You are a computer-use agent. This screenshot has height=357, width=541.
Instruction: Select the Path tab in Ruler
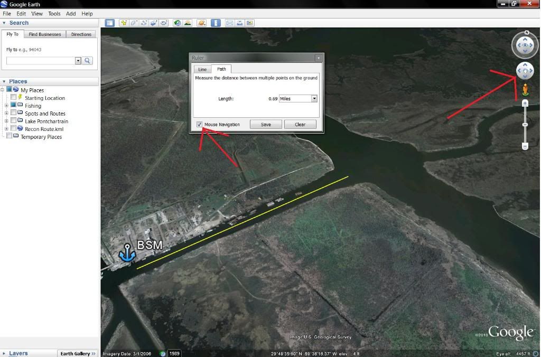coord(221,69)
